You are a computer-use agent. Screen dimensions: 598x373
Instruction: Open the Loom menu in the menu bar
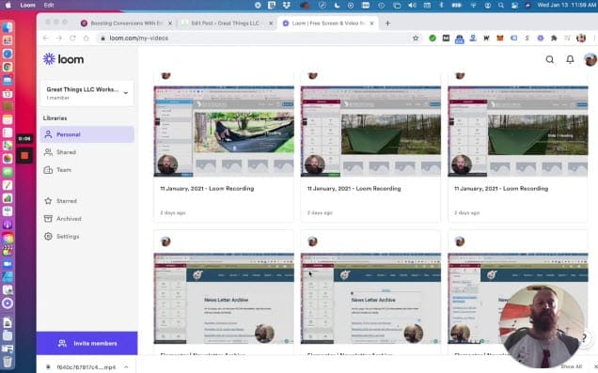click(27, 6)
